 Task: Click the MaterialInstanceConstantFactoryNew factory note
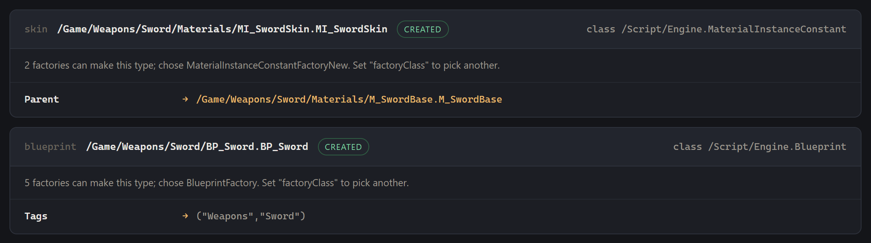point(262,65)
